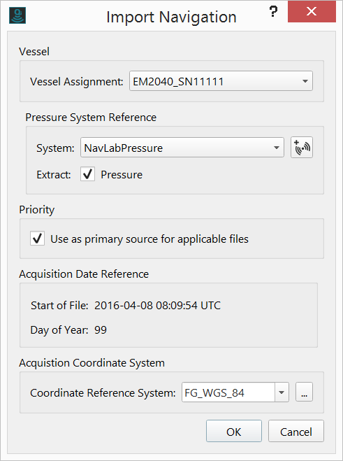Click the EM2040_SN11111 vessel value
The height and width of the screenshot is (461, 343).
pos(178,81)
